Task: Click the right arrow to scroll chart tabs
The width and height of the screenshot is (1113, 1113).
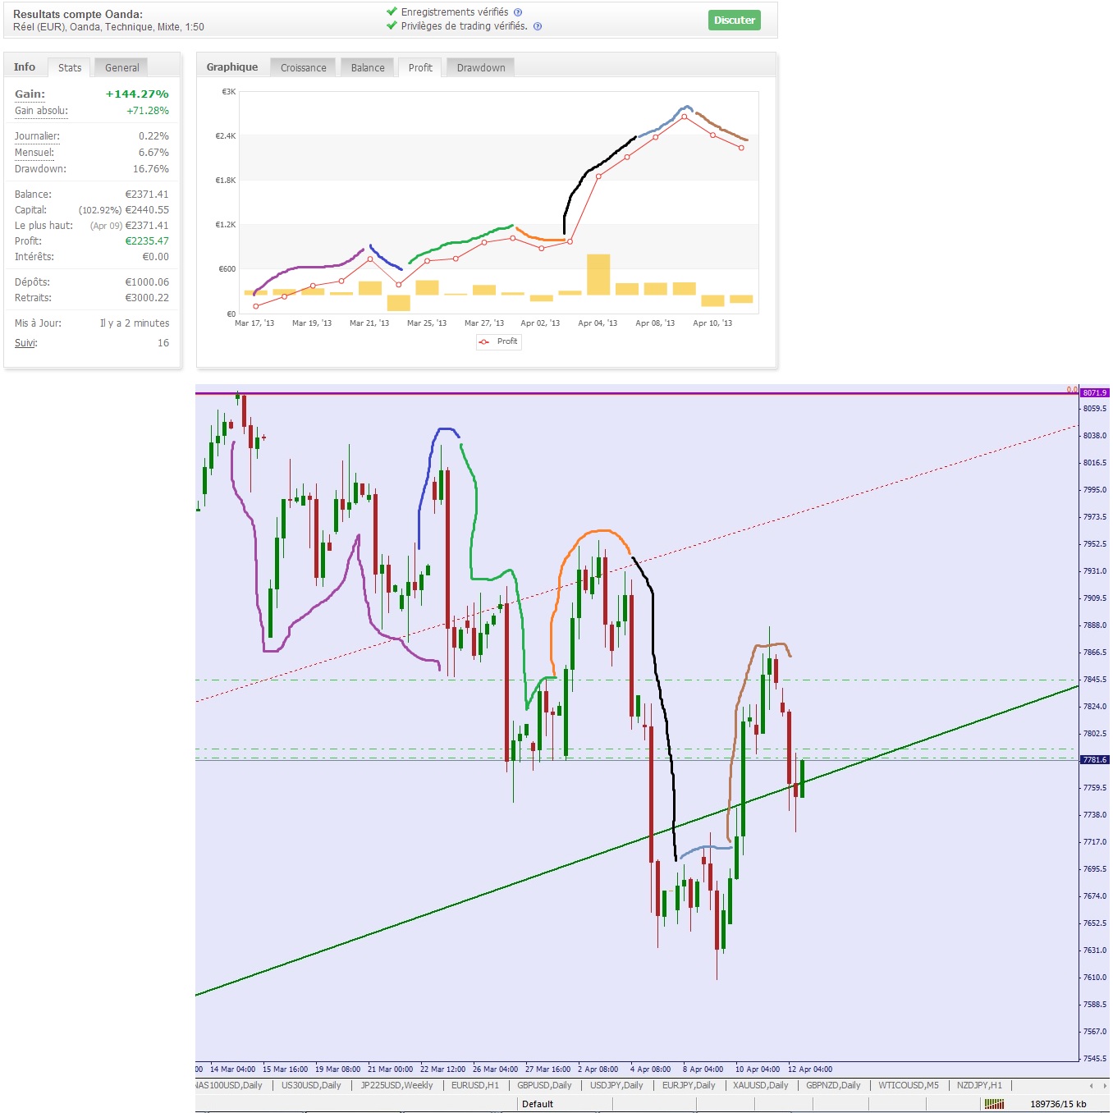Action: [x=1104, y=1086]
